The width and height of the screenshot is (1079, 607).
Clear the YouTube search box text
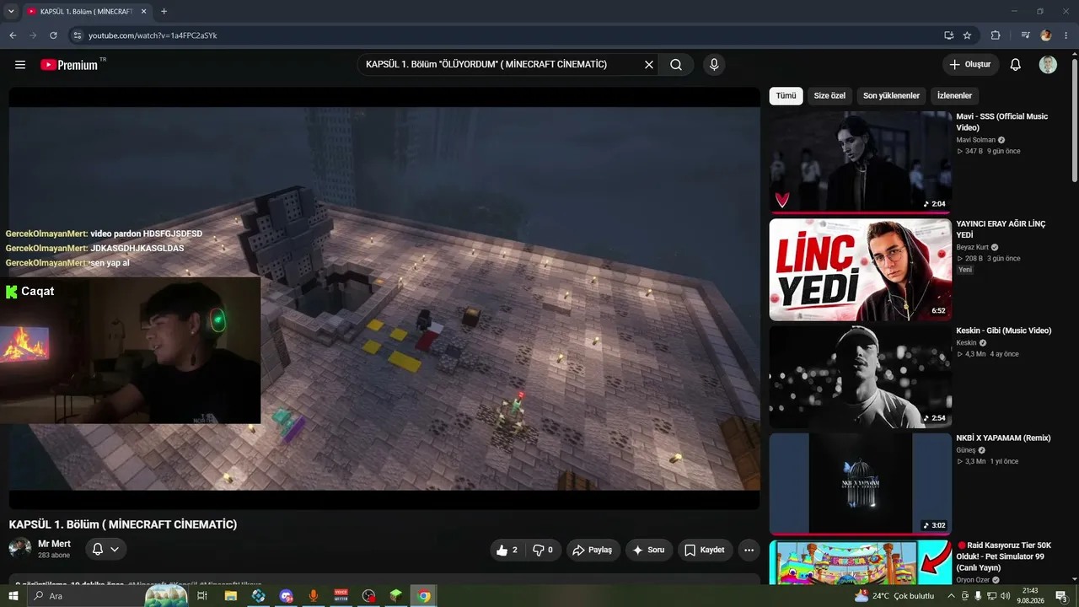(x=649, y=65)
